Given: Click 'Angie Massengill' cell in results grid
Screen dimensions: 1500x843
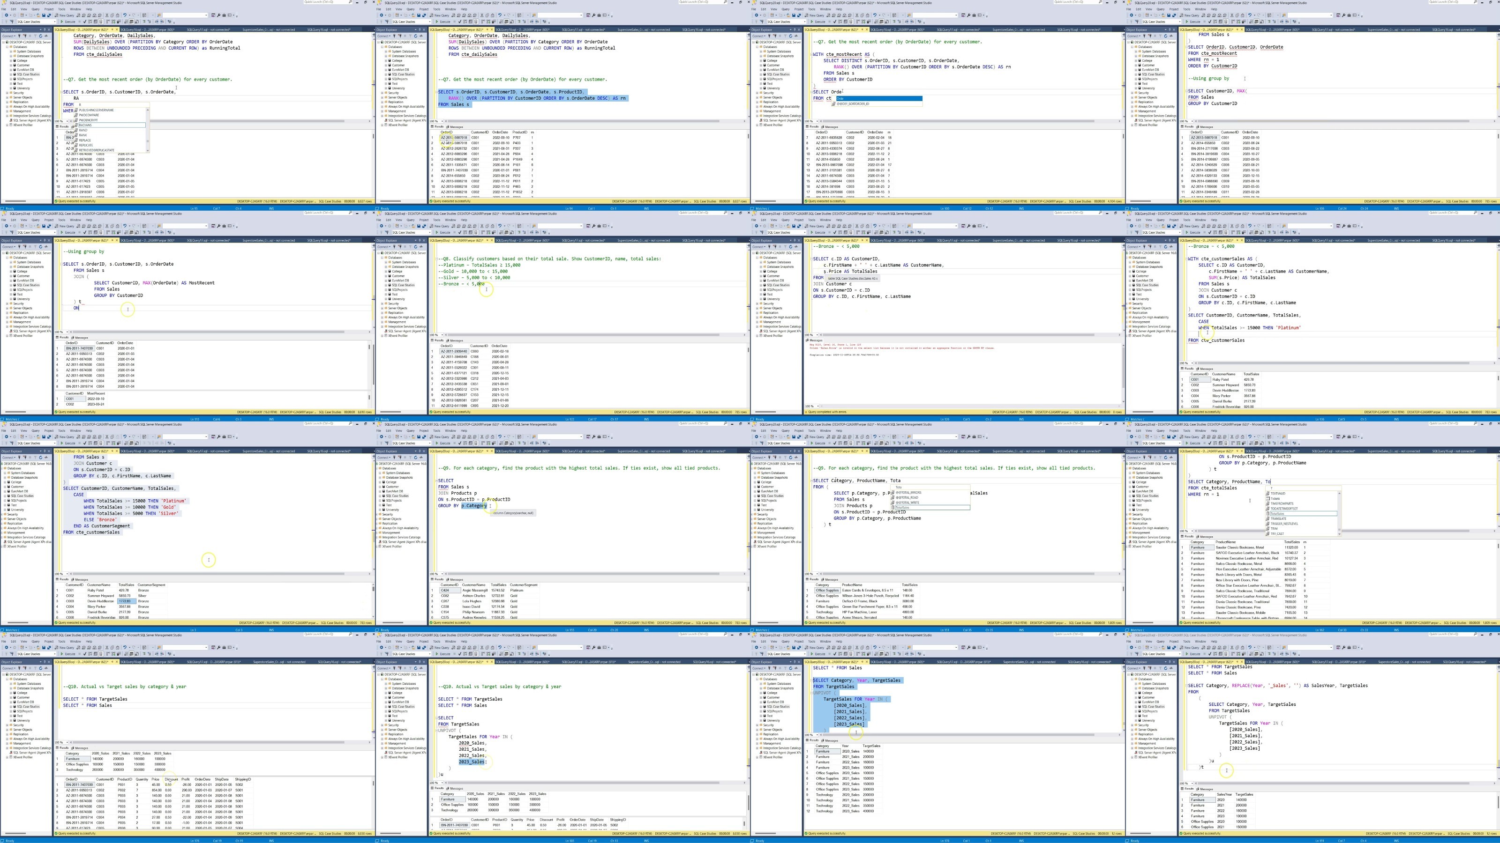Looking at the screenshot, I should point(475,591).
